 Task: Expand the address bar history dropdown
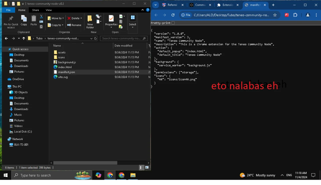pyautogui.click(x=92, y=38)
